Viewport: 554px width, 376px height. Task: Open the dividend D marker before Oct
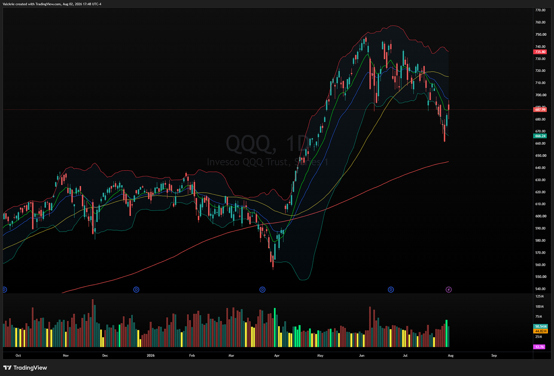(x=4, y=290)
